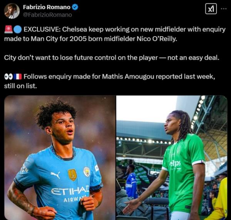Open the Fabrizio Romano display name link
Viewport: 231px width, 220px height.
point(47,7)
